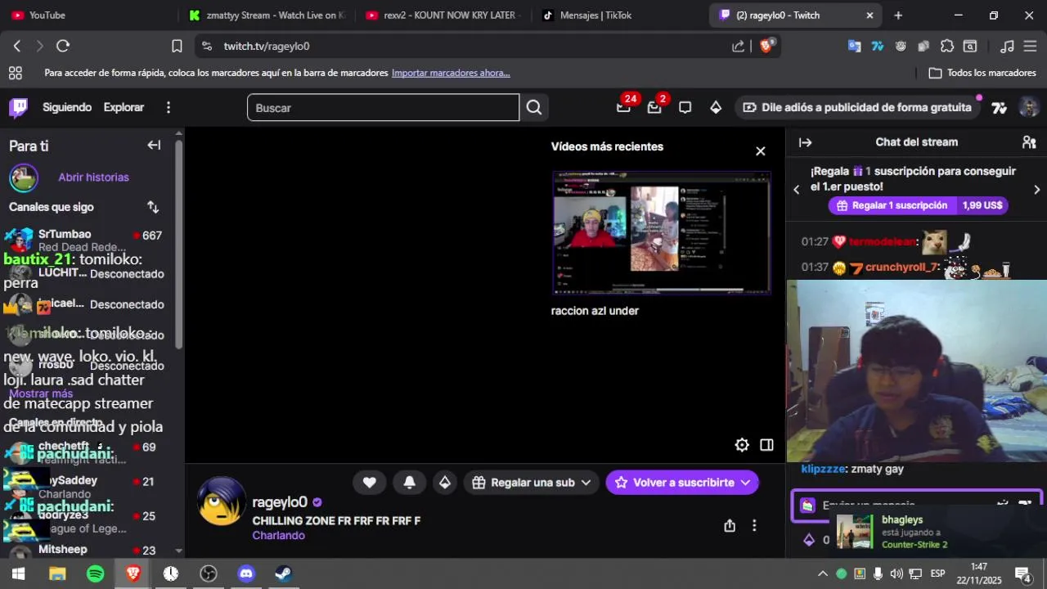Image resolution: width=1047 pixels, height=589 pixels.
Task: Open Prime loot crown icon with 24 badge
Action: (624, 107)
